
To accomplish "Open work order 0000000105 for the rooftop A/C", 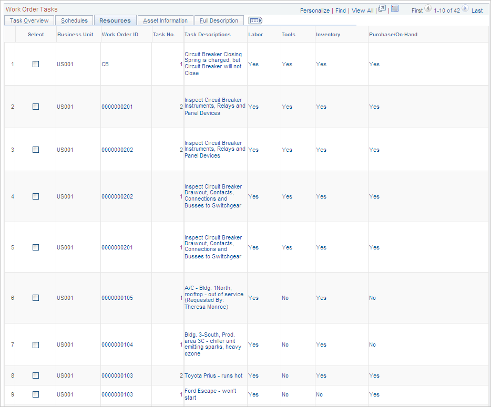I will click(x=117, y=298).
